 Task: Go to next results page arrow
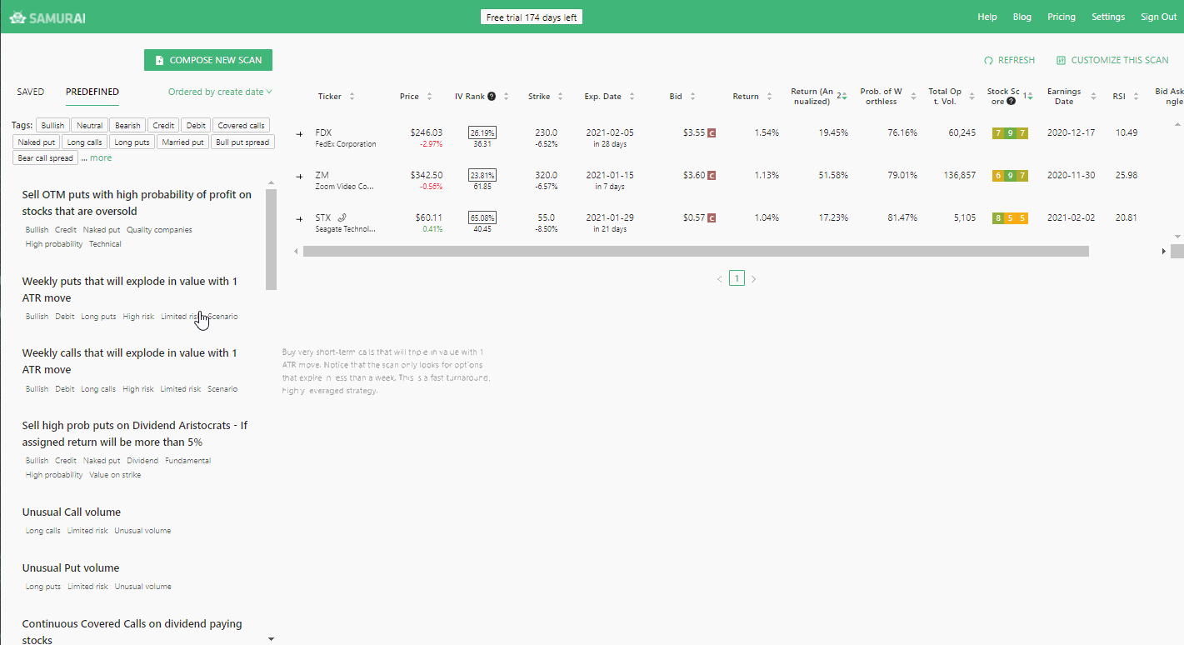[x=753, y=279]
